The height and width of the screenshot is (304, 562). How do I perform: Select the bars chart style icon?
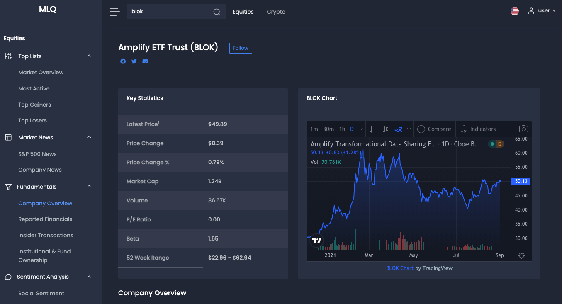pos(373,129)
